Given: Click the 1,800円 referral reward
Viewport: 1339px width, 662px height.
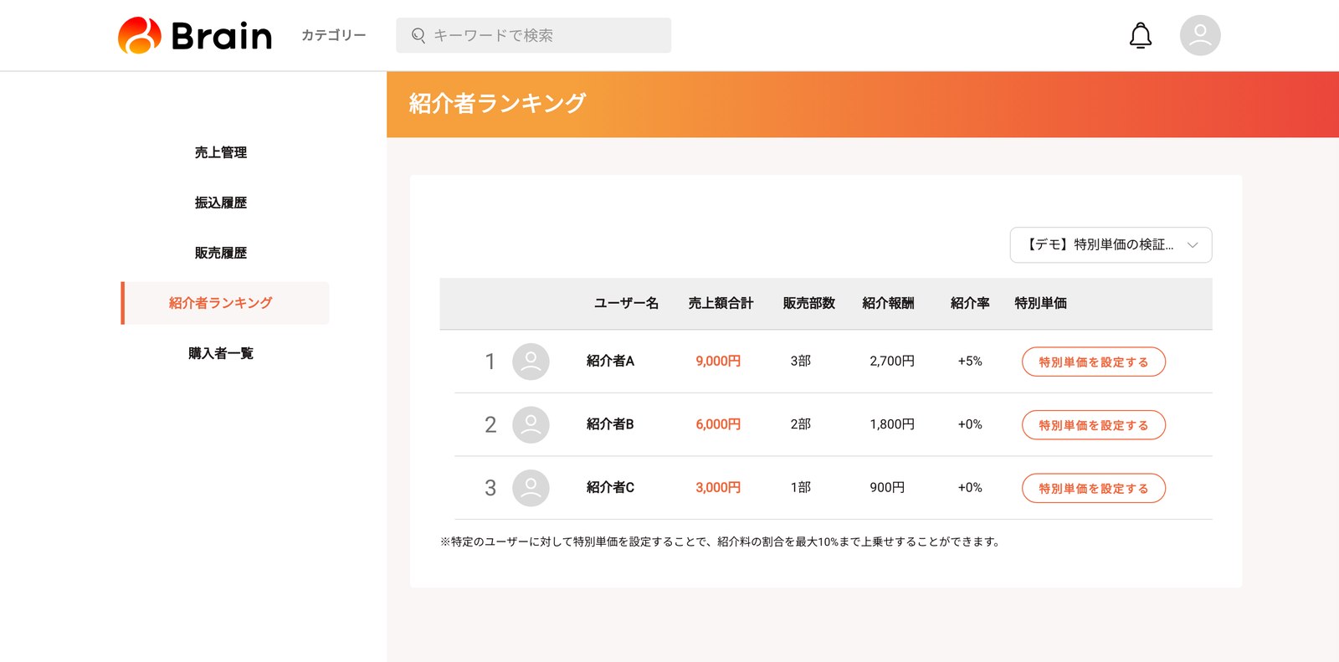Looking at the screenshot, I should [x=892, y=424].
